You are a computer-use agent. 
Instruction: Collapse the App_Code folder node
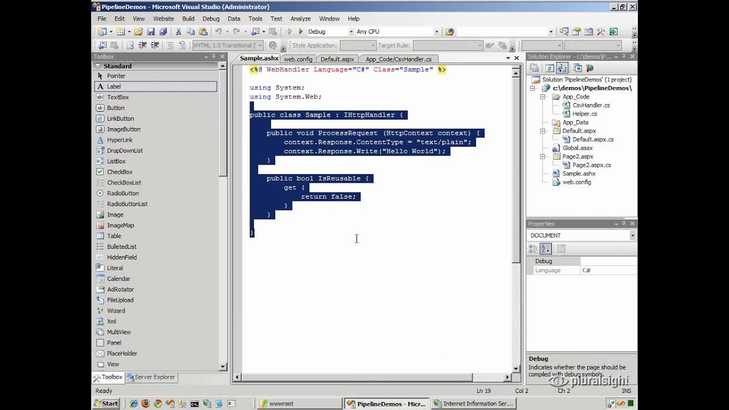(543, 97)
